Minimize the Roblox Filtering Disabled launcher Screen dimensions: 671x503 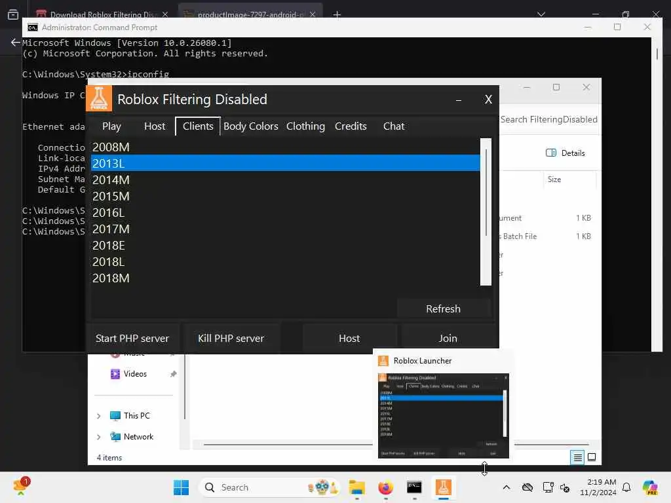458,100
